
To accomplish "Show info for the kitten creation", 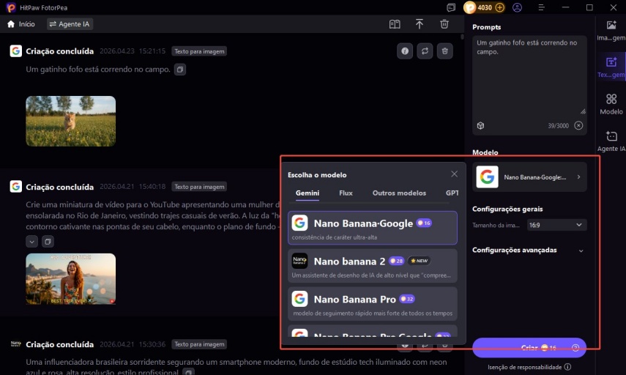I will point(403,51).
